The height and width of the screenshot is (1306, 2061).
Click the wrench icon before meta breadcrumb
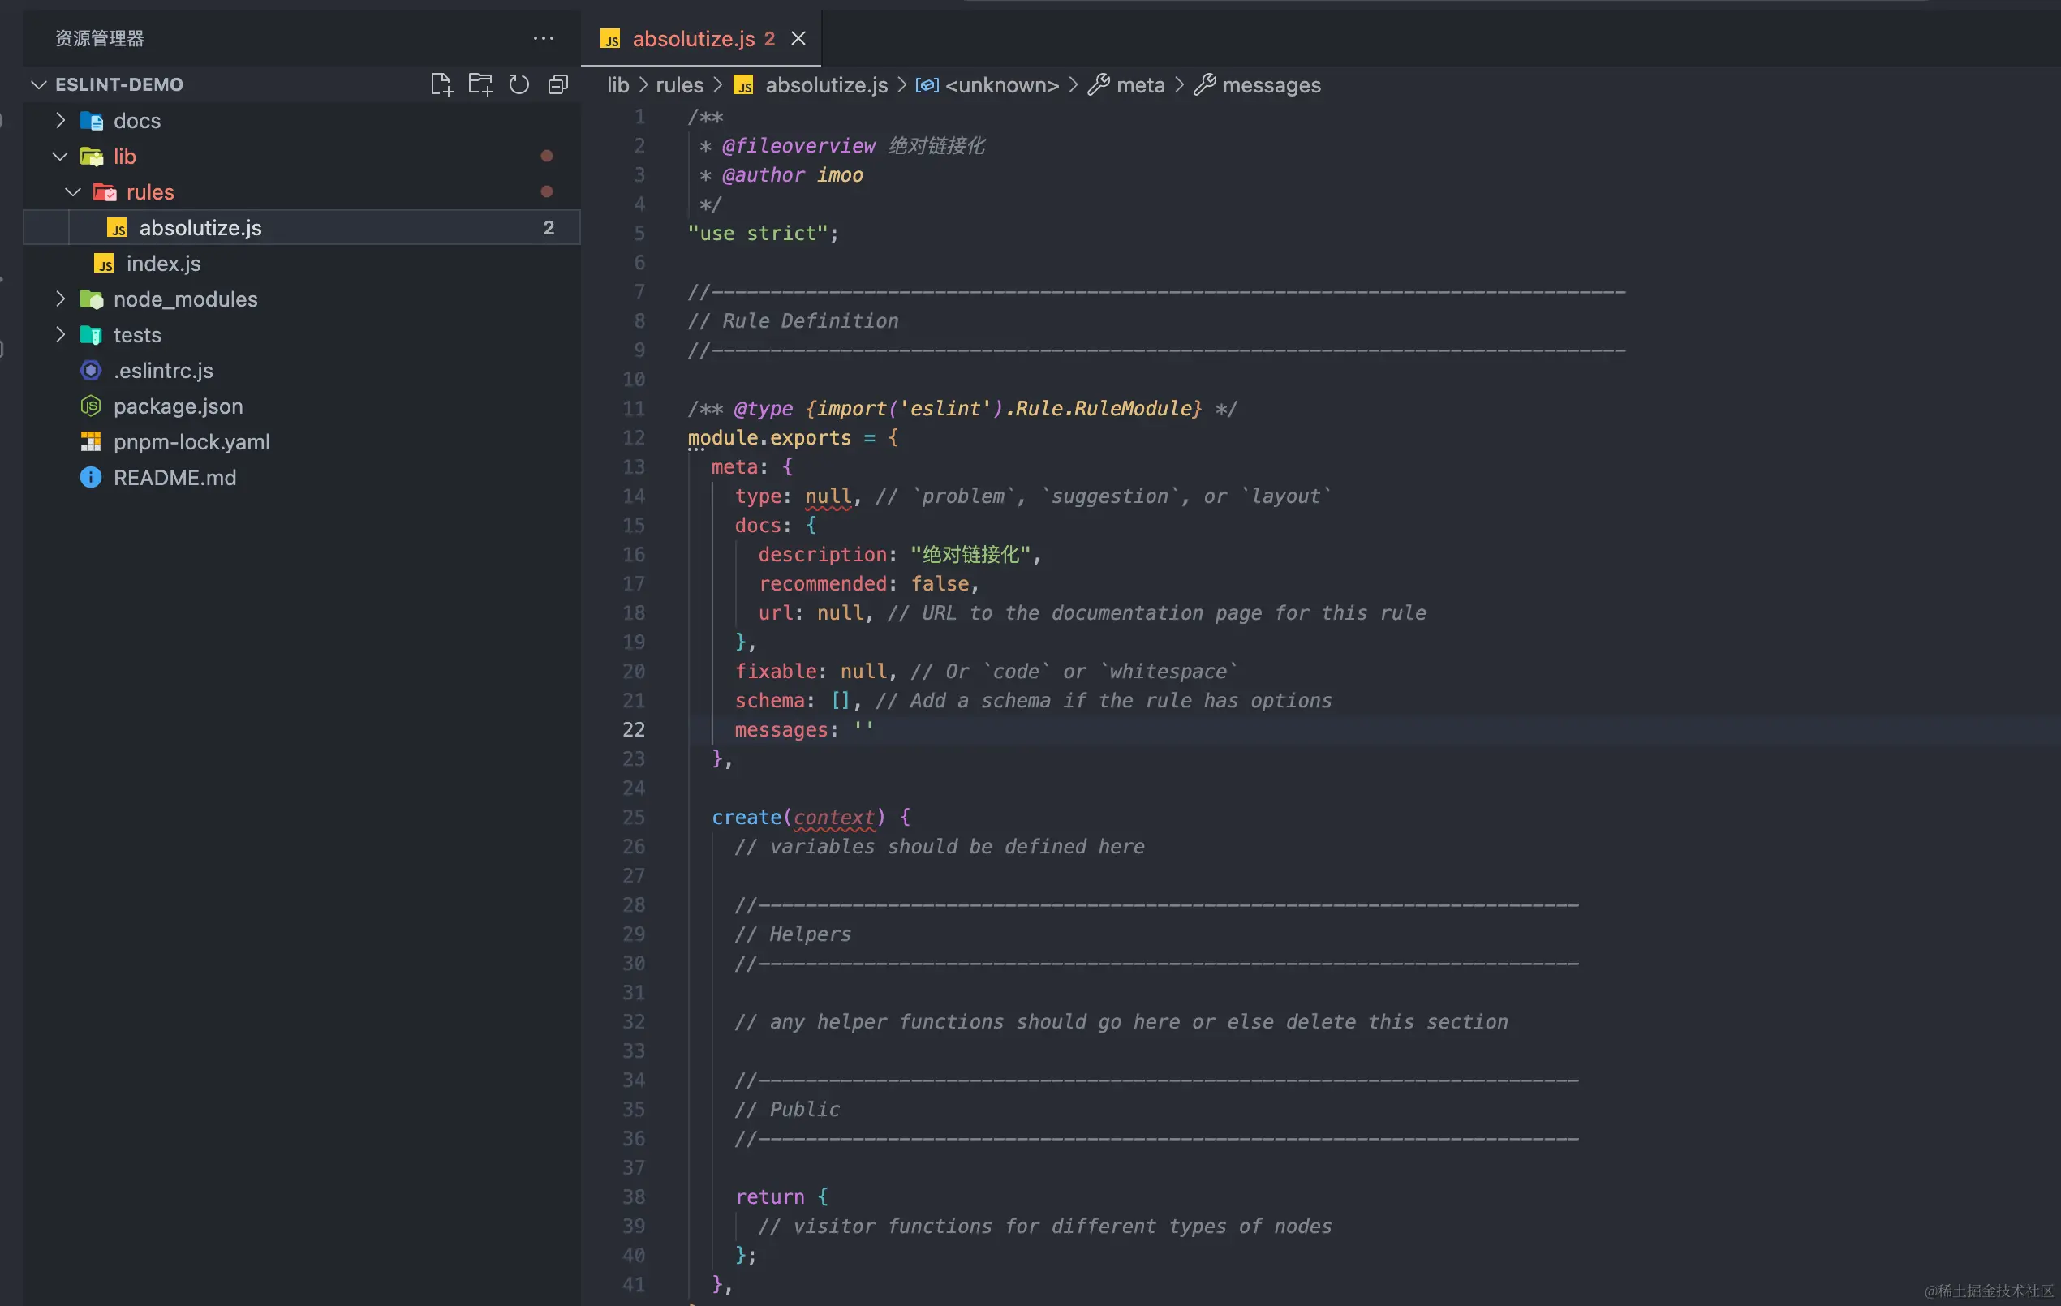pyautogui.click(x=1098, y=84)
